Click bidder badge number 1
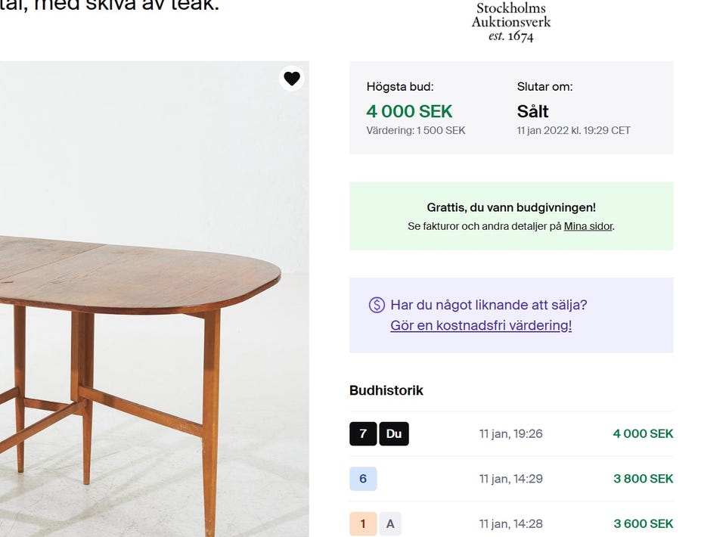 pos(364,523)
